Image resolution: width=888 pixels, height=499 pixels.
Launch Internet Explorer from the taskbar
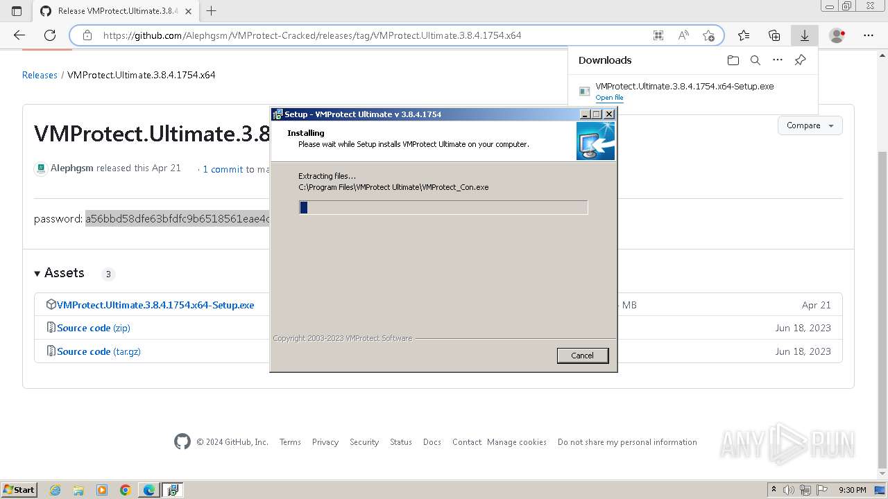[x=55, y=490]
